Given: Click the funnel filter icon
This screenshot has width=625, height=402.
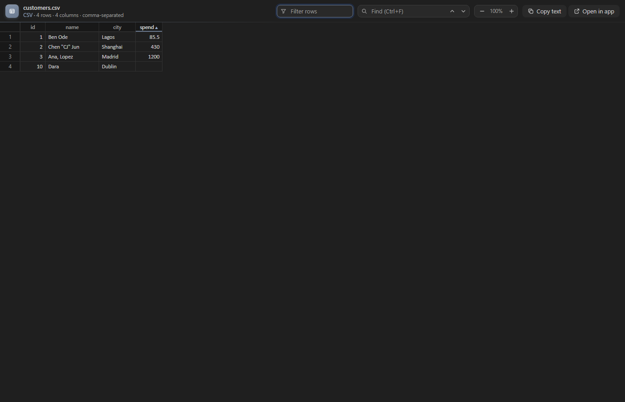Looking at the screenshot, I should (x=283, y=11).
